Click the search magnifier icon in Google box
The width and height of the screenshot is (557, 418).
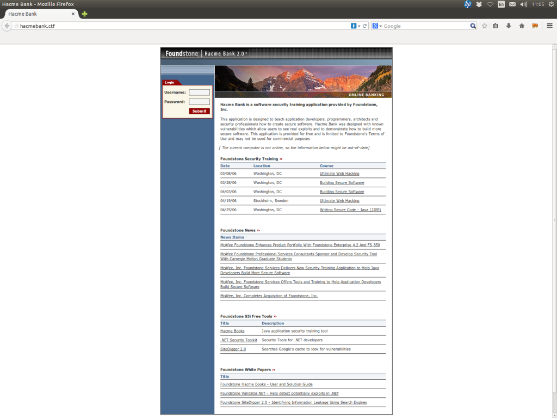tap(473, 26)
